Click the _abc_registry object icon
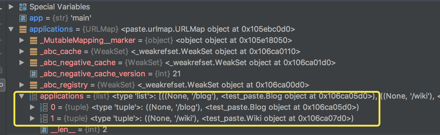 coord(33,85)
